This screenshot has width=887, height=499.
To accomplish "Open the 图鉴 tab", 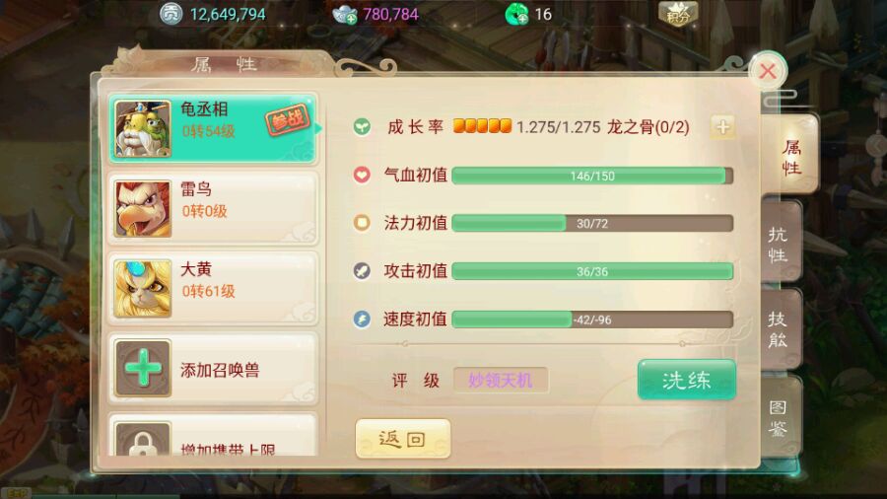I will [779, 417].
